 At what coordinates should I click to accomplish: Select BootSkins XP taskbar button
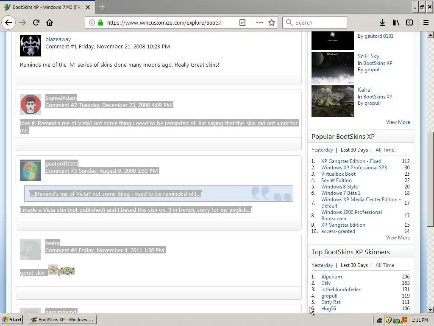(63, 320)
